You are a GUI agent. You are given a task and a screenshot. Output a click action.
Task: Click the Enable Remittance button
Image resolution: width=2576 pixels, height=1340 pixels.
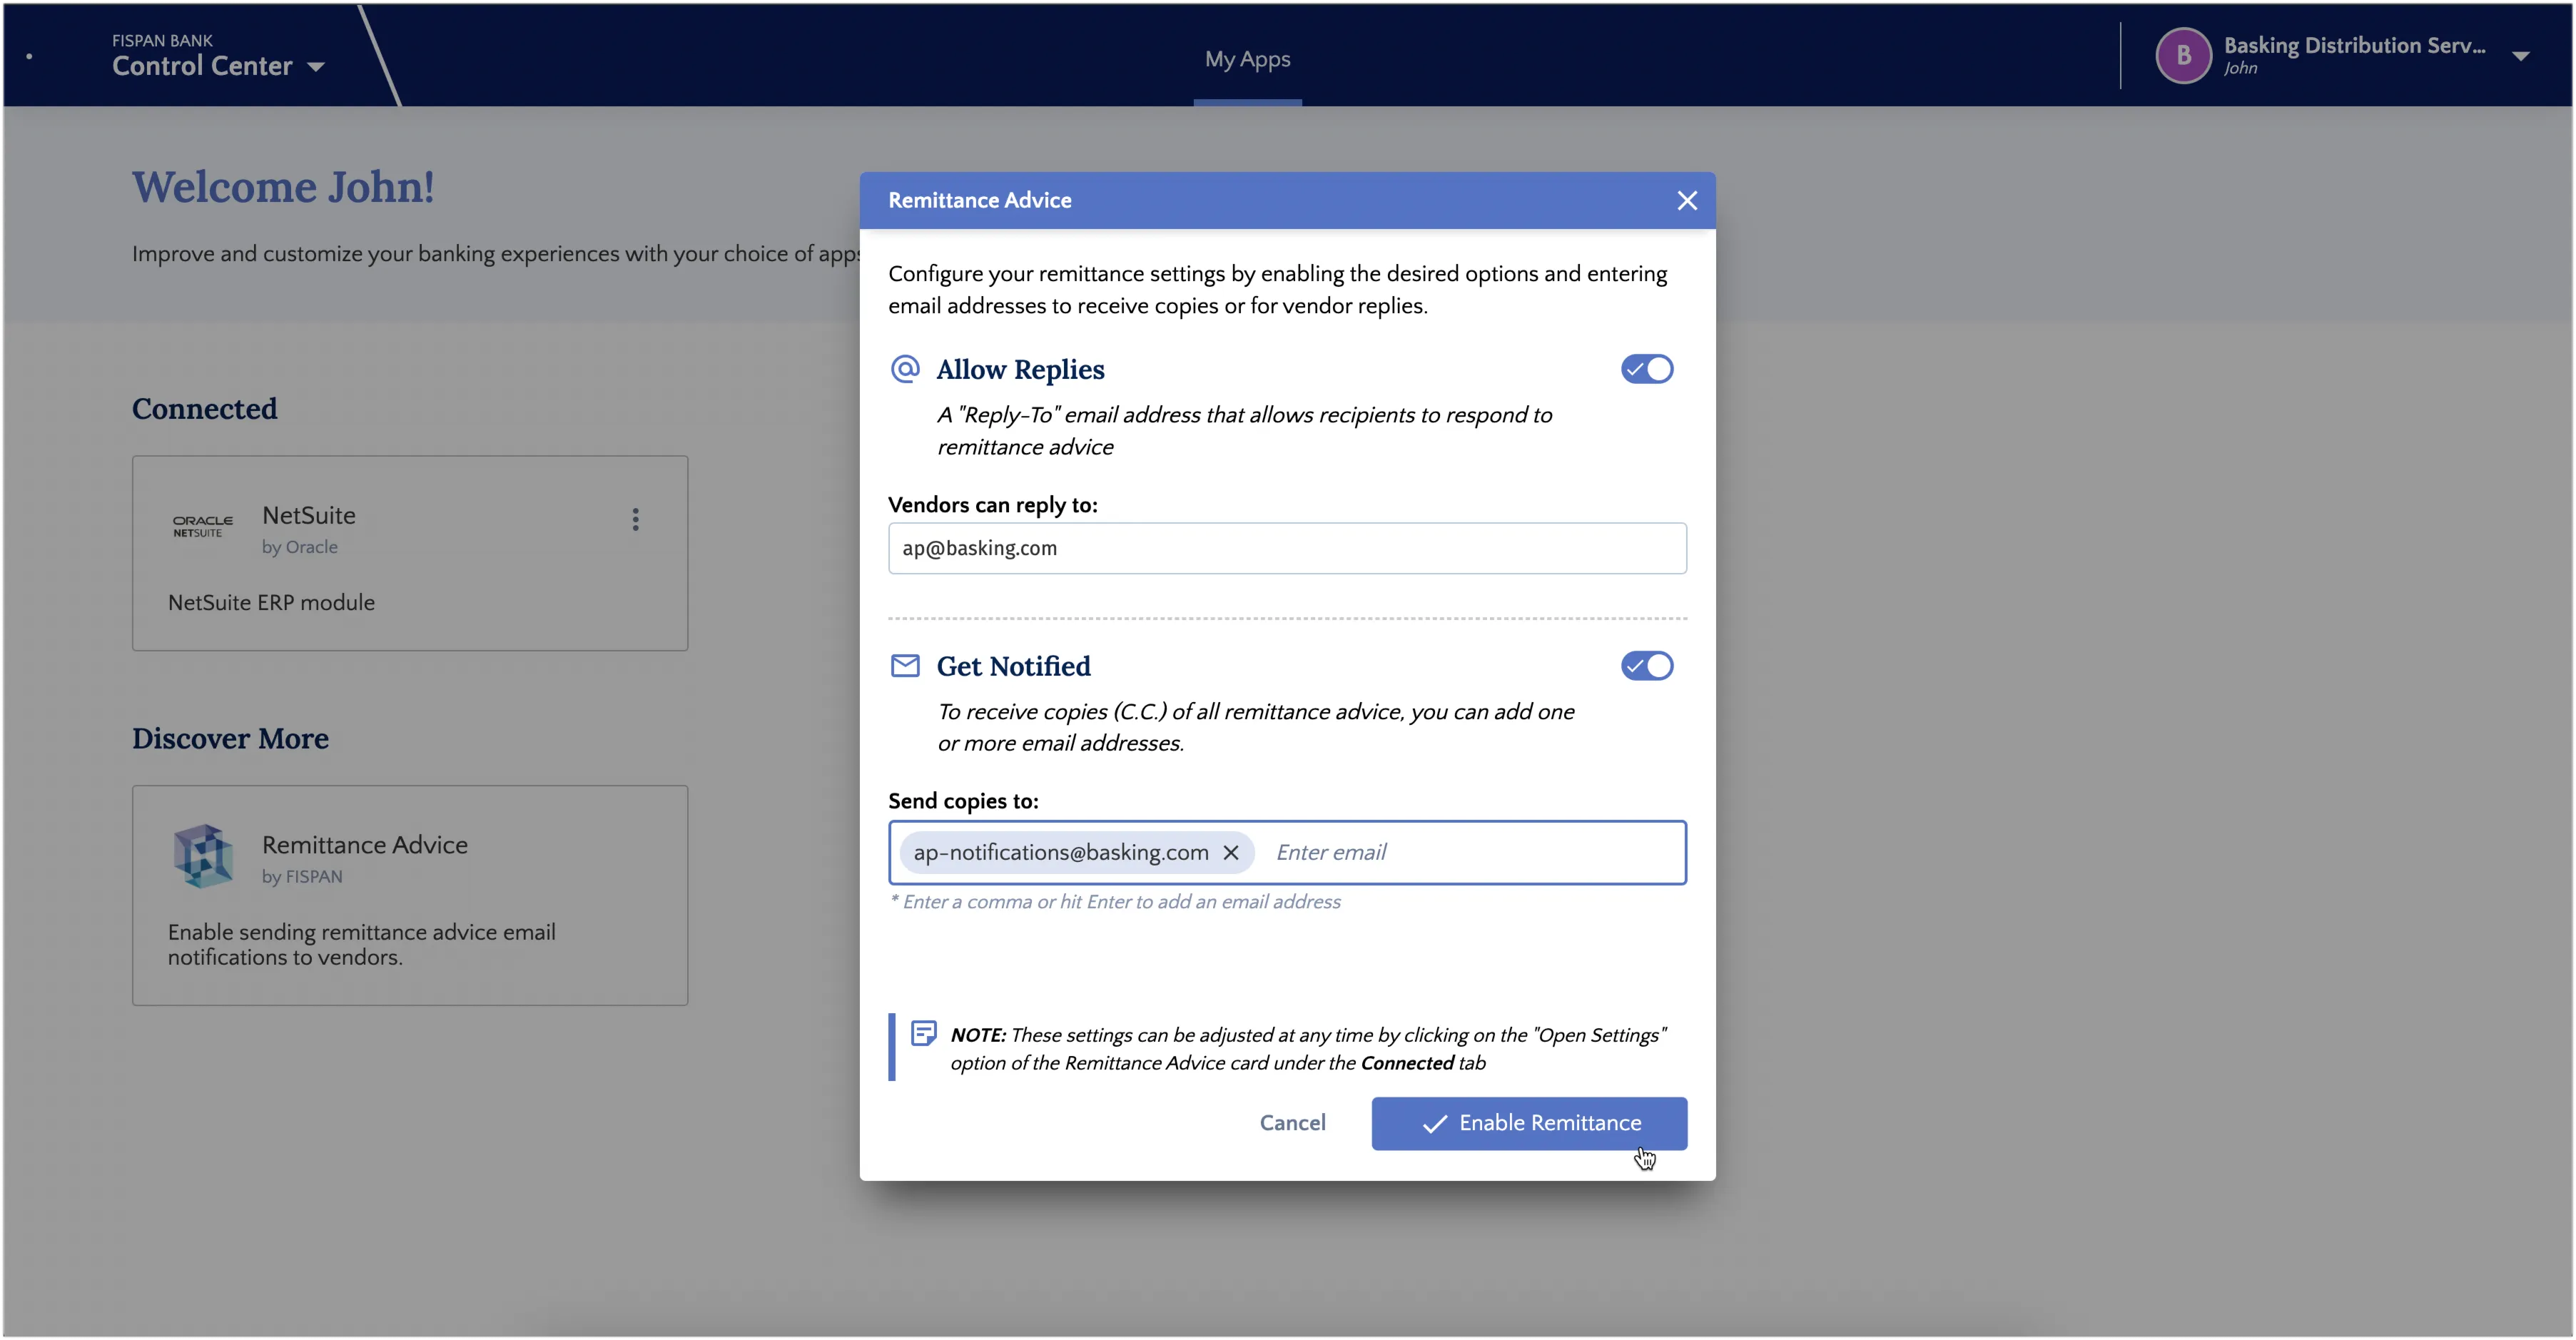(1529, 1124)
